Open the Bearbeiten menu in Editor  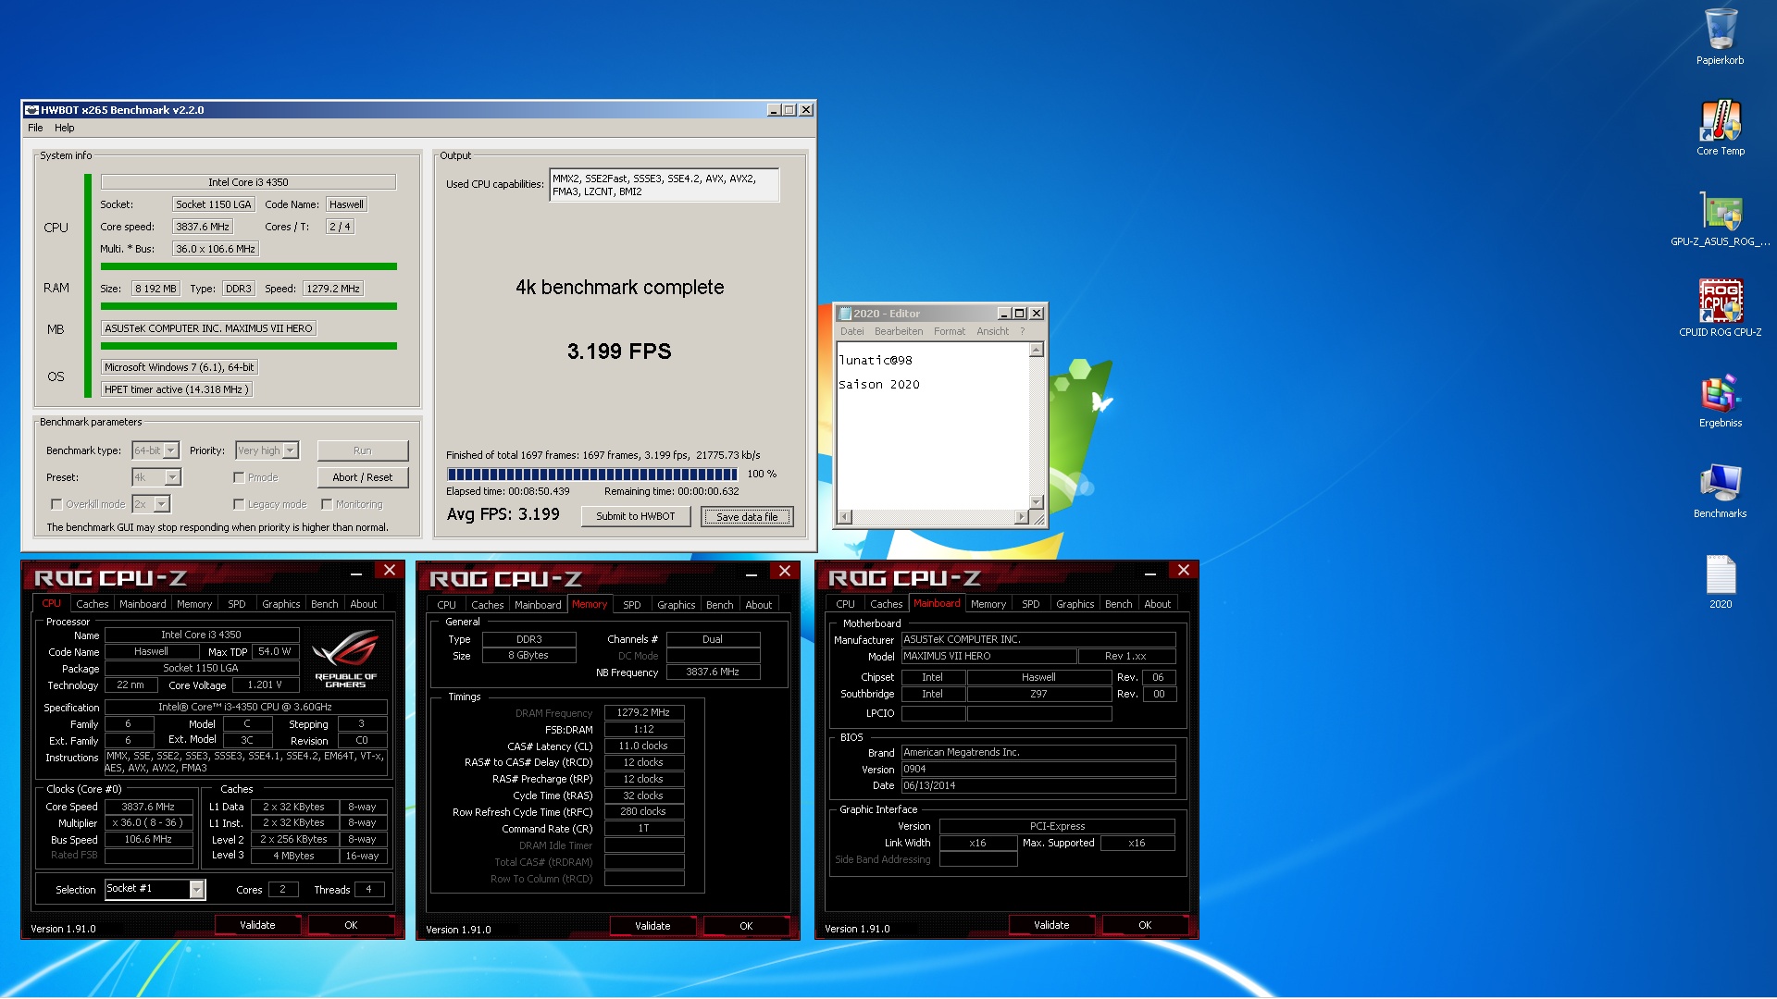pos(899,331)
